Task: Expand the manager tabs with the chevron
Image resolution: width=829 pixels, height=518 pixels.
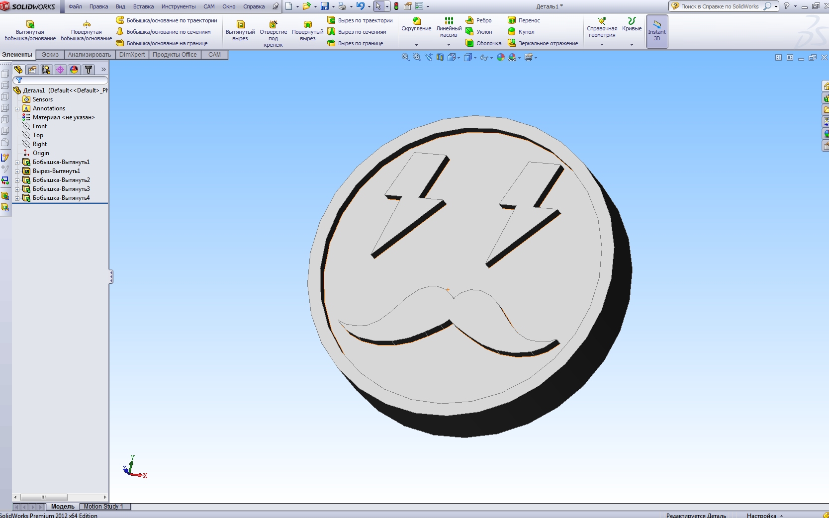Action: point(103,70)
